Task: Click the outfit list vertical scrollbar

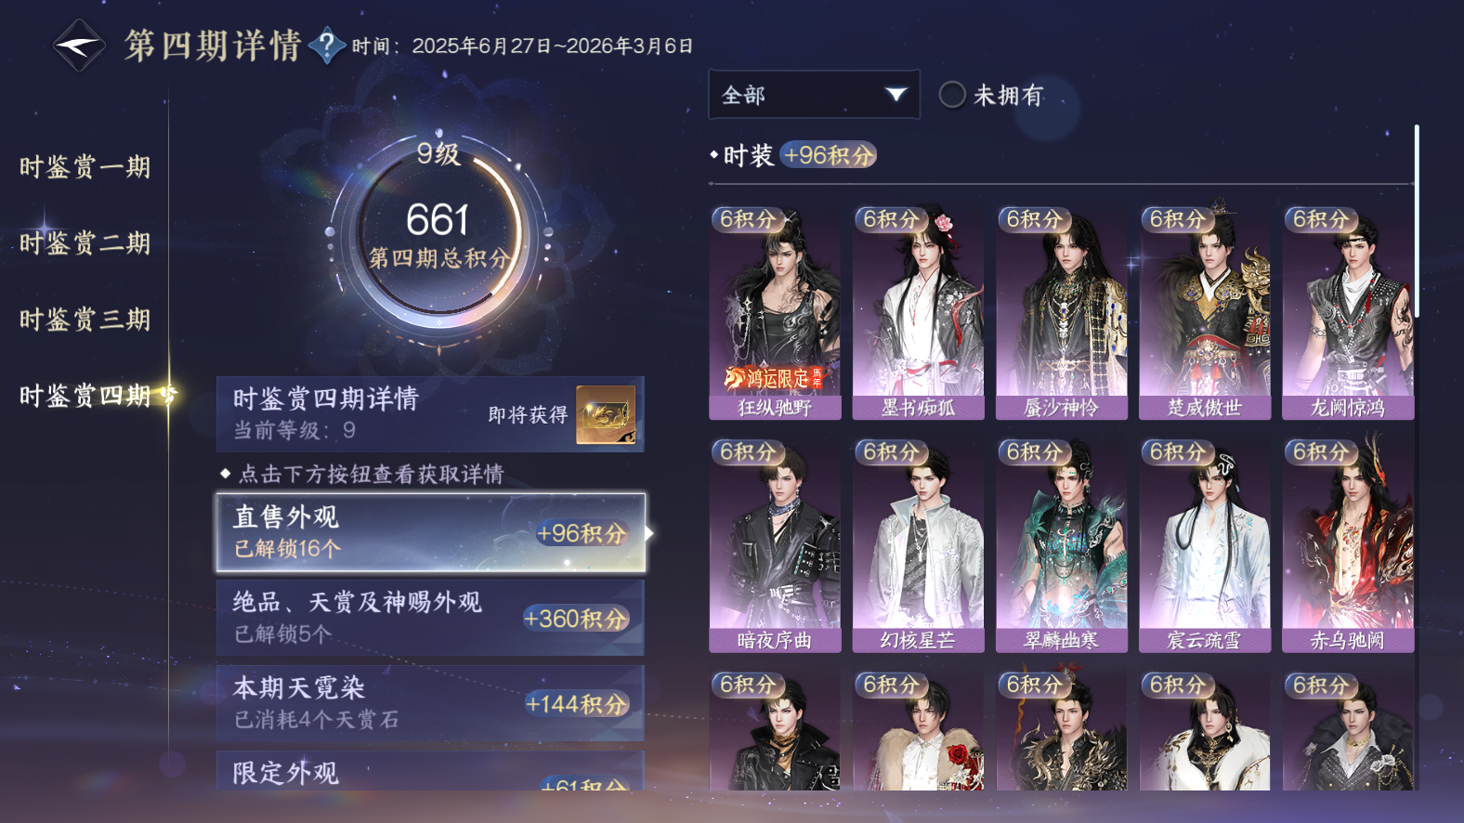Action: click(x=1416, y=224)
